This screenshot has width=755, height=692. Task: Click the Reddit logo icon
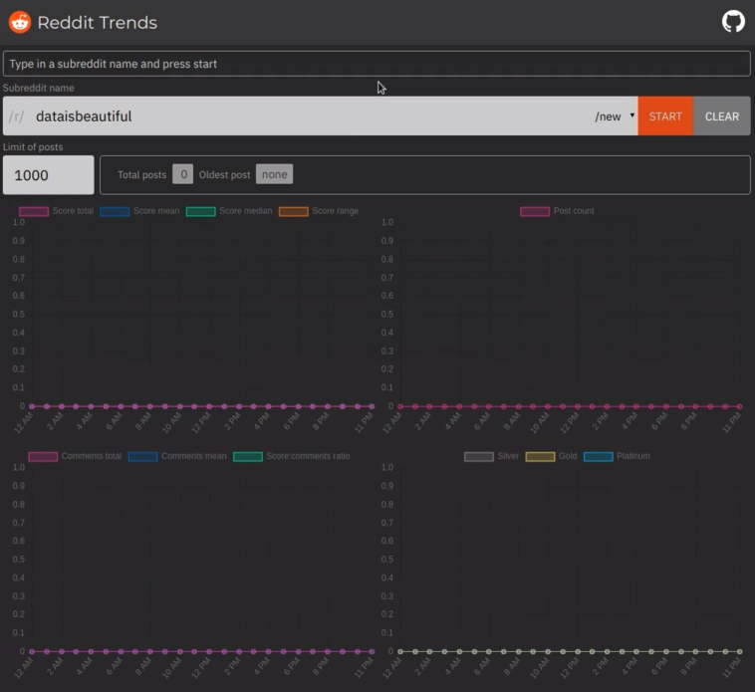(20, 22)
